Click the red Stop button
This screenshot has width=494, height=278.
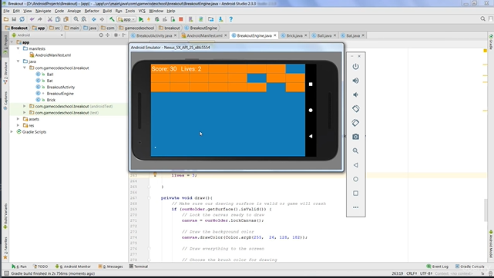tap(181, 19)
